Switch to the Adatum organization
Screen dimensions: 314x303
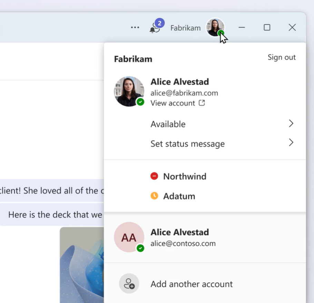point(179,196)
